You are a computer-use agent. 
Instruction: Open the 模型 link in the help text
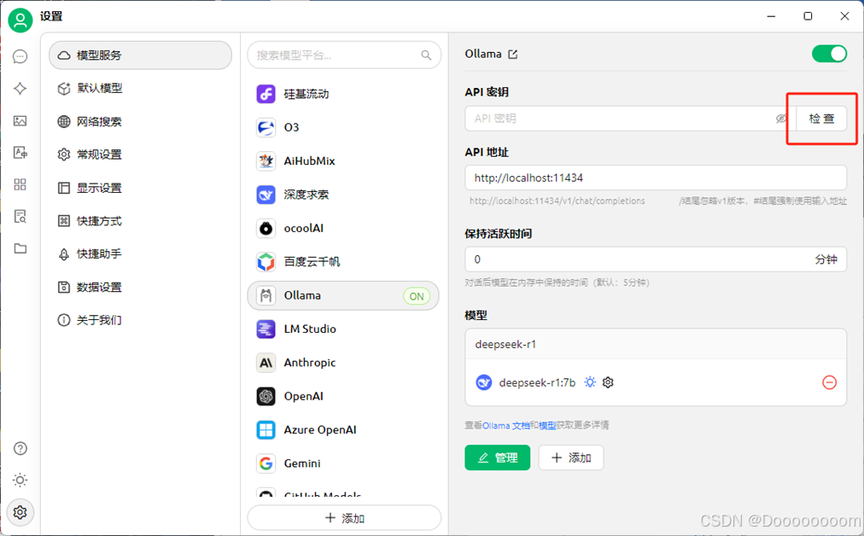pos(547,425)
